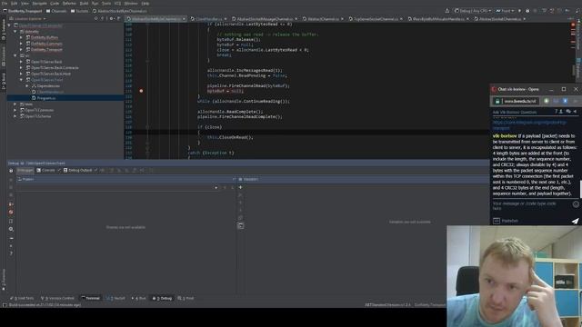
Task: Click the hide Solution Explorer panel icon
Action: click(119, 18)
